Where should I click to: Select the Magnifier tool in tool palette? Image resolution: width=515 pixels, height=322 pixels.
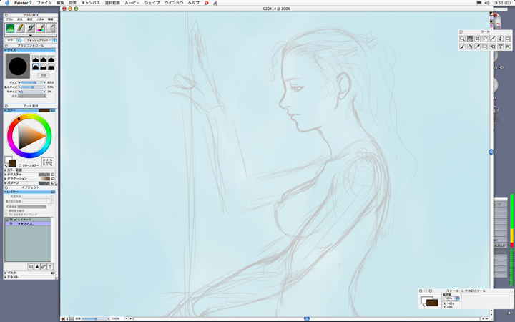coord(463,39)
